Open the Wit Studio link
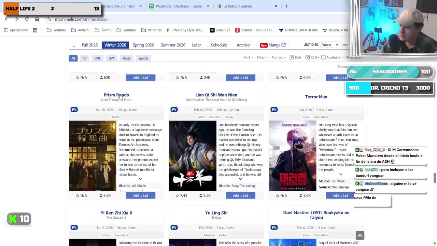 click(139, 186)
